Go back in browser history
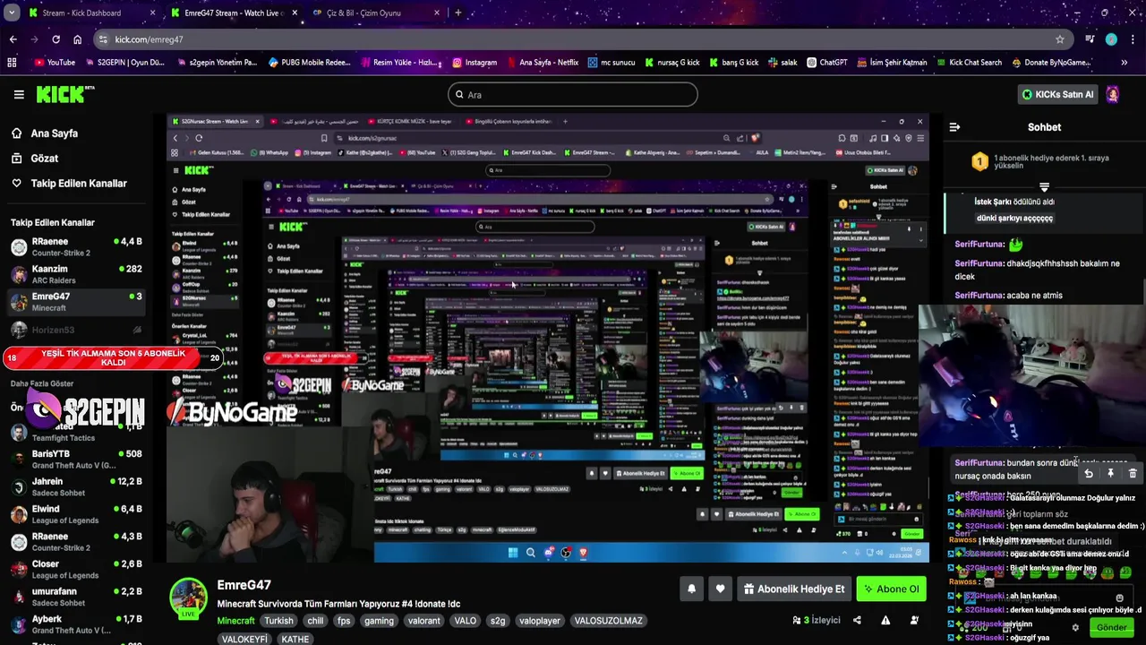The image size is (1146, 645). coord(13,39)
